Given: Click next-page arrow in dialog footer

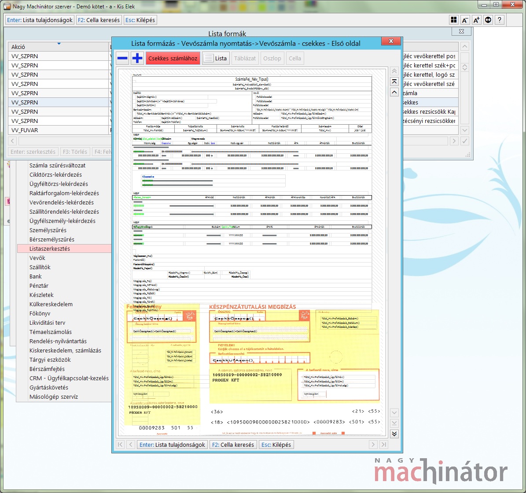Looking at the screenshot, I should pyautogui.click(x=373, y=445).
